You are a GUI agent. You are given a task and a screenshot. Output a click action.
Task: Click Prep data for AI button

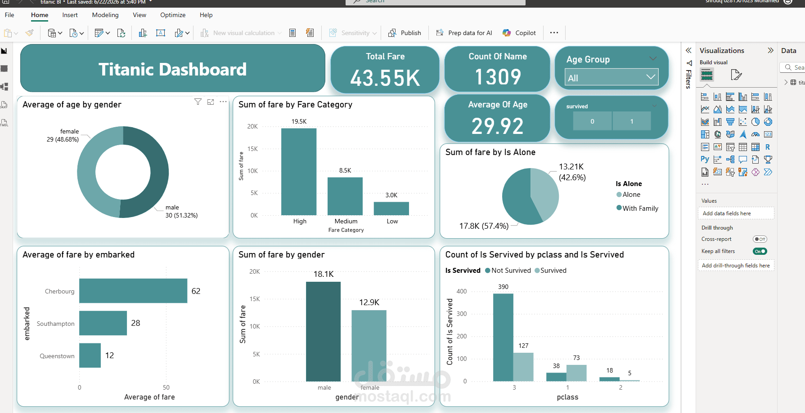[464, 33]
